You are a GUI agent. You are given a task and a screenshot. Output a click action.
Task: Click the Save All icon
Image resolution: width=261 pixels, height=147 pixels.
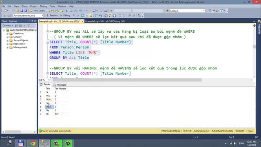pyautogui.click(x=26, y=11)
